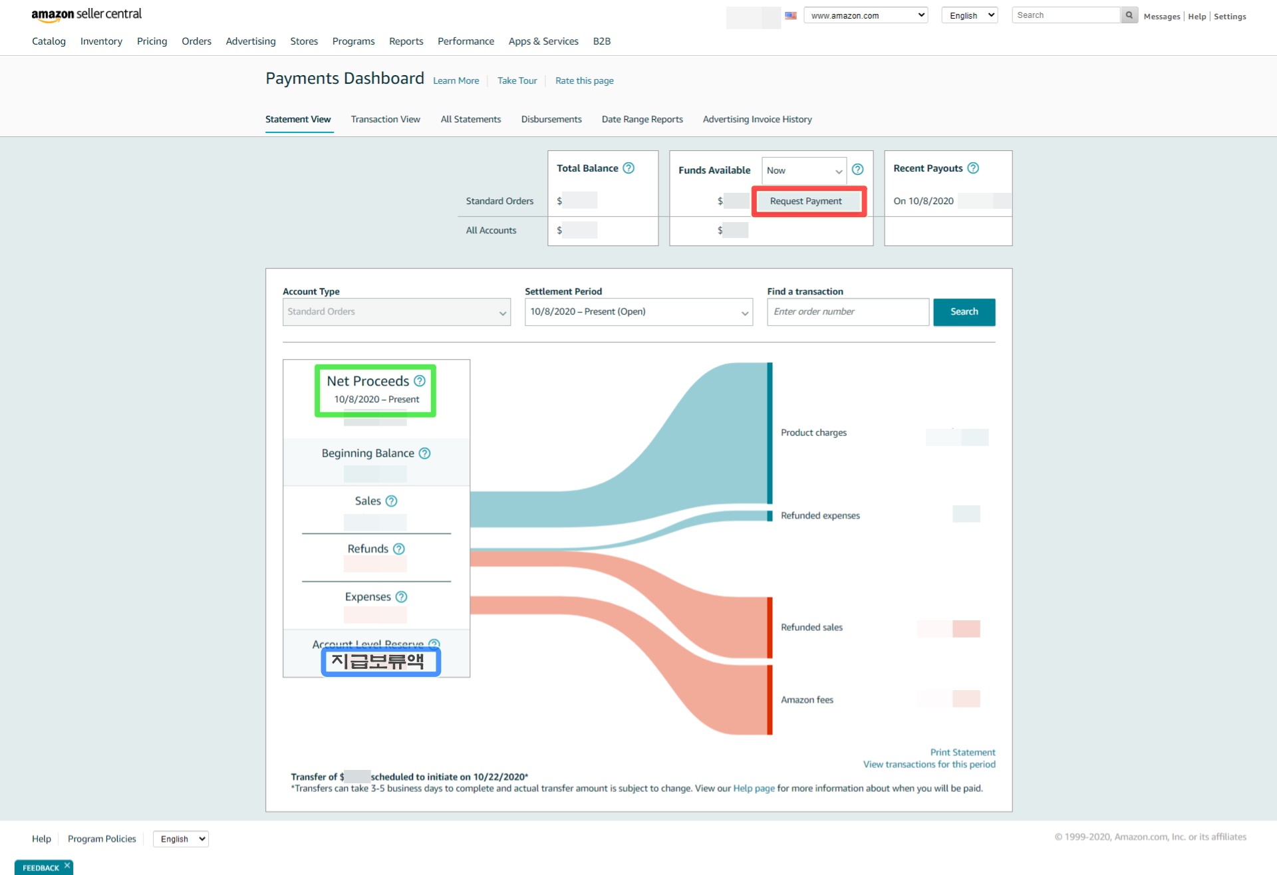Open the footer English language dropdown
The height and width of the screenshot is (875, 1277).
point(181,839)
